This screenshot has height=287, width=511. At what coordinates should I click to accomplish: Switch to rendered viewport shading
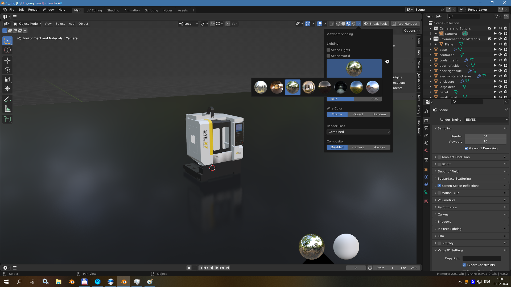click(x=353, y=24)
